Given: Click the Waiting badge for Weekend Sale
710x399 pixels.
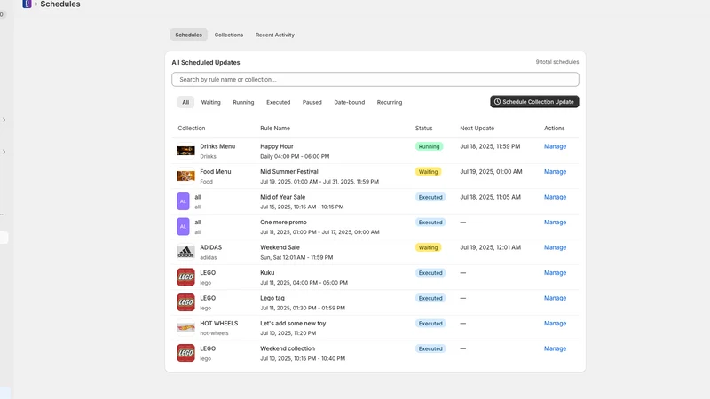Looking at the screenshot, I should click(x=428, y=248).
